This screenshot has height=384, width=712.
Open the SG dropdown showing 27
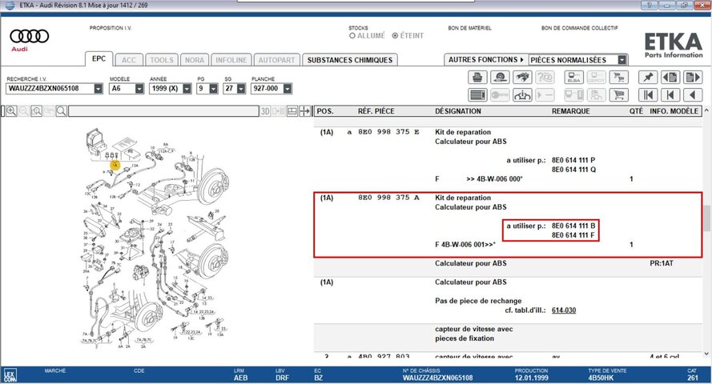point(241,89)
